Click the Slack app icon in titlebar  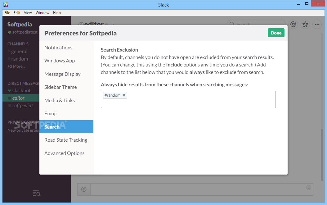pos(6,4)
